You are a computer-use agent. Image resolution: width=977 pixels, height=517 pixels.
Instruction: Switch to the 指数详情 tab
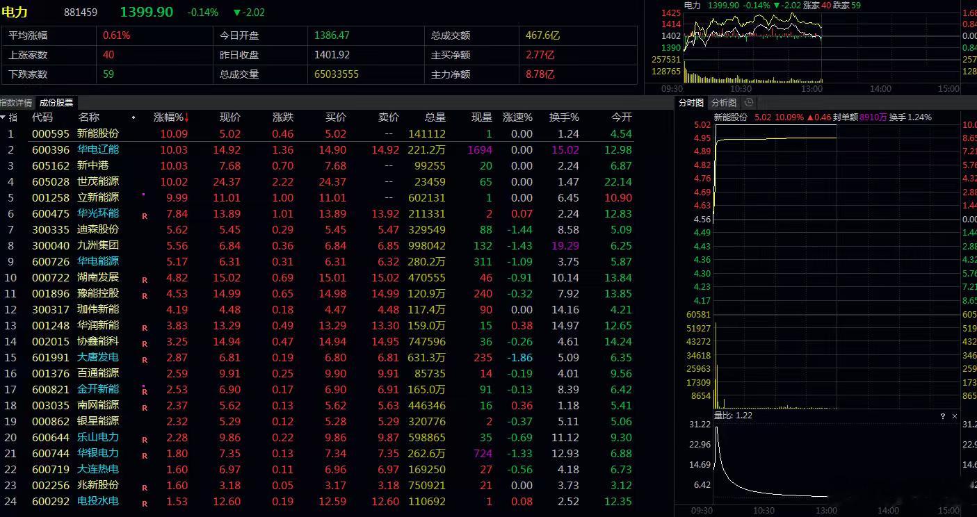(x=16, y=102)
